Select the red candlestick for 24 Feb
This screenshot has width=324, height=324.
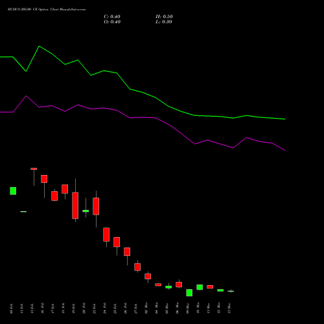[x=106, y=235]
